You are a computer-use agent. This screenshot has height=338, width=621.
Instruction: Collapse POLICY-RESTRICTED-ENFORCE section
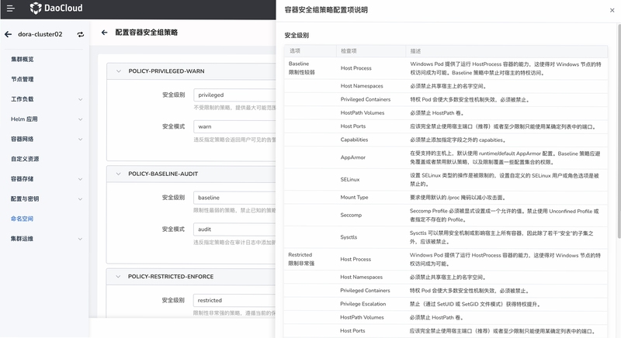coord(118,276)
